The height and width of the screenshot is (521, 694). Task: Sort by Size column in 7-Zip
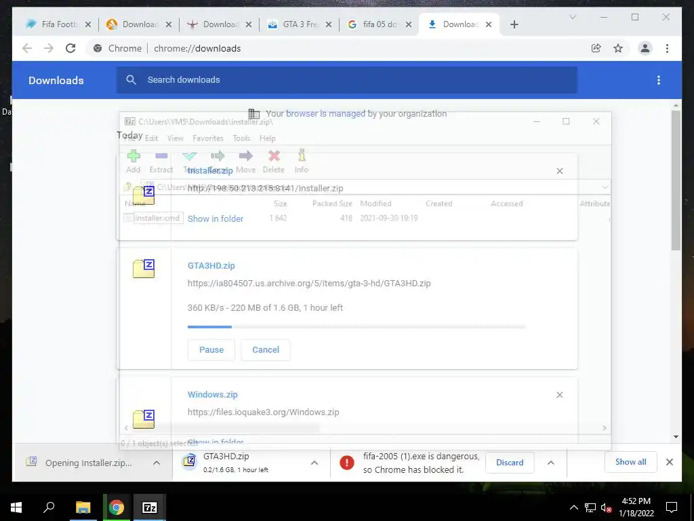coord(280,204)
